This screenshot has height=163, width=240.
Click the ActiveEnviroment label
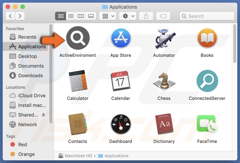(x=77, y=55)
